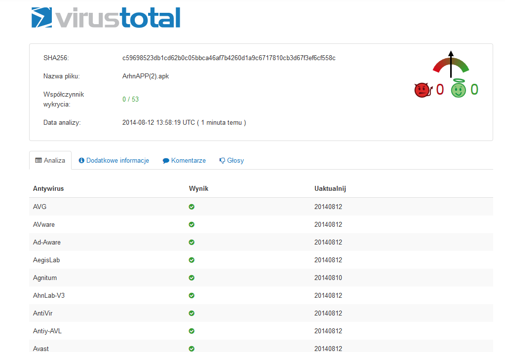Click the green check icon for Antiy-AVL
Image resolution: width=505 pixels, height=352 pixels.
(x=192, y=331)
